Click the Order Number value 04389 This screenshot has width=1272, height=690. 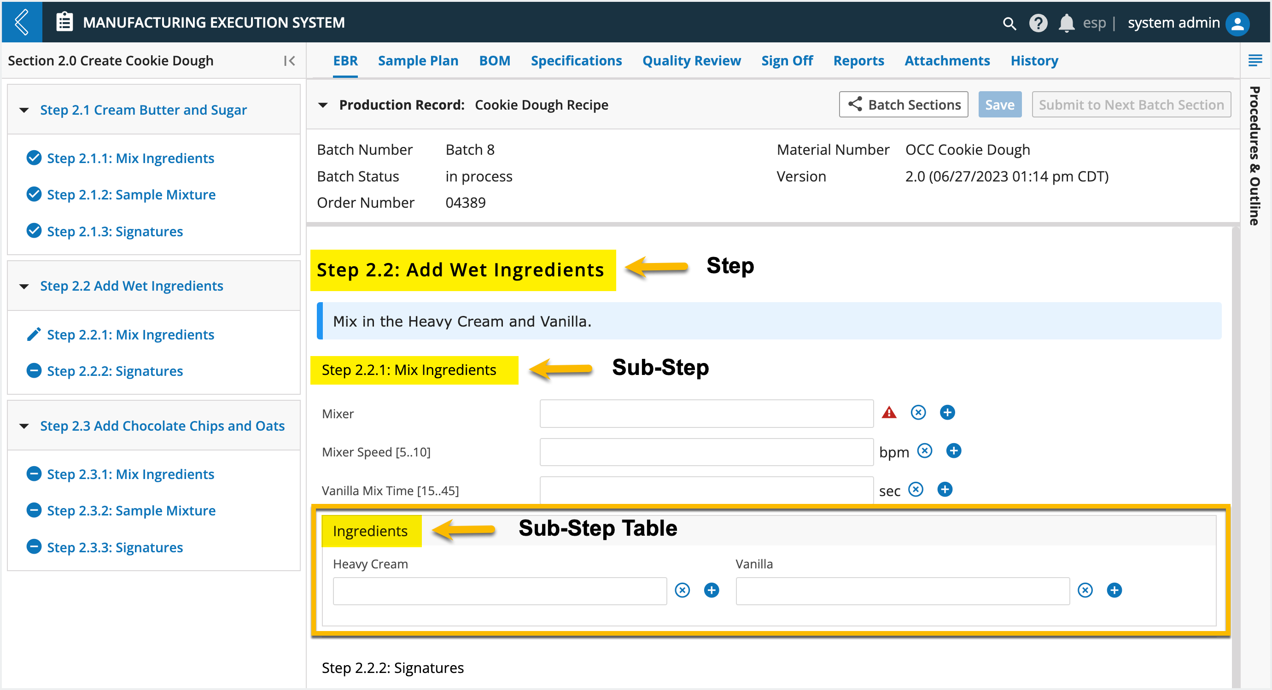(465, 203)
